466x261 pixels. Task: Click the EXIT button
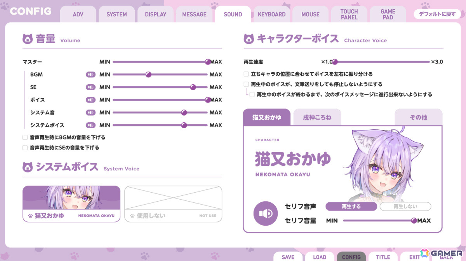pos(414,257)
